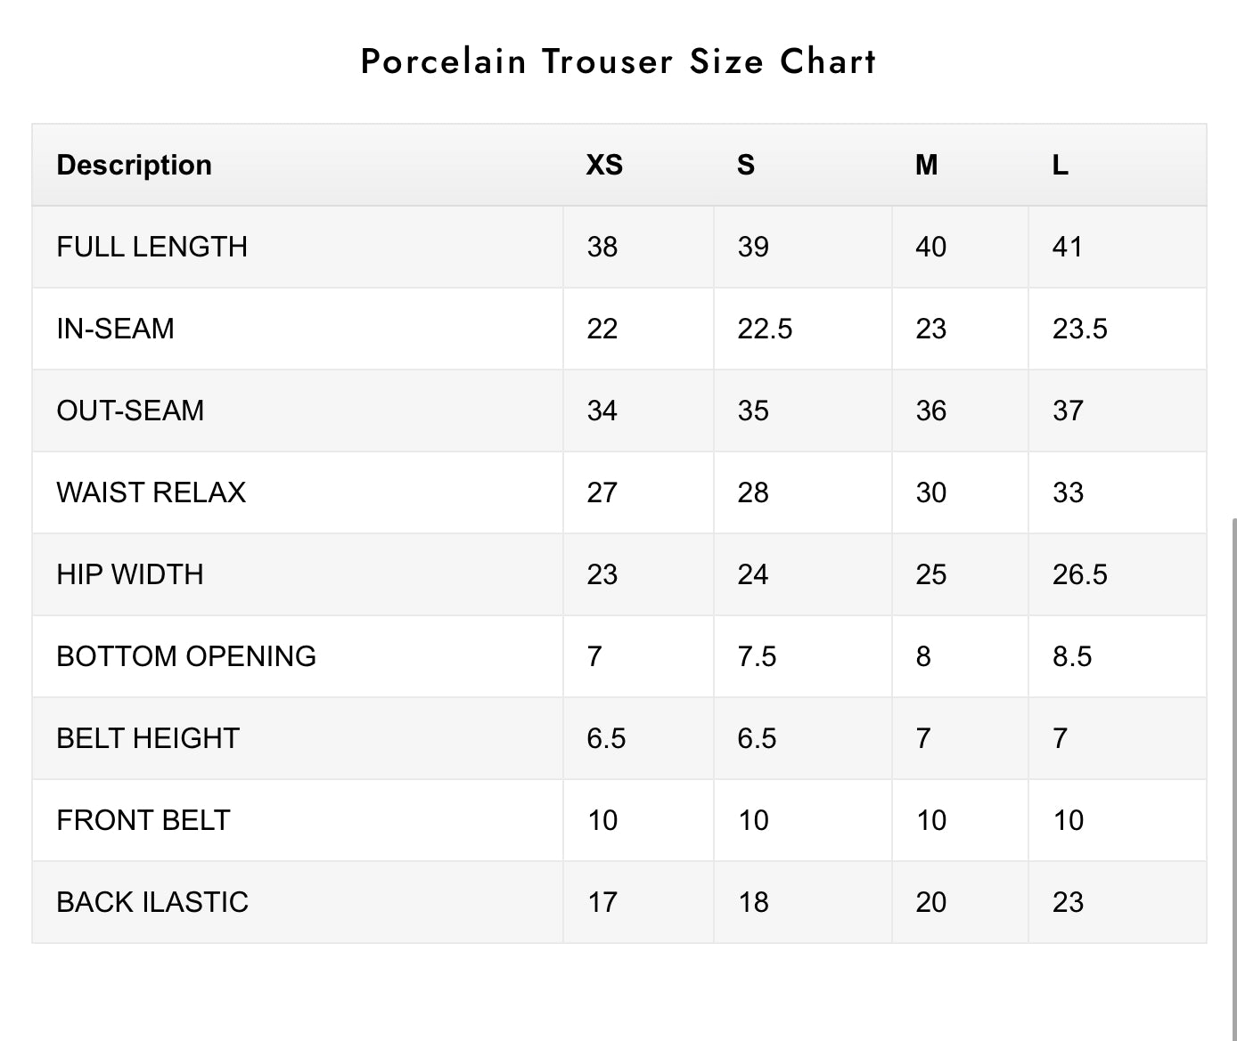Click the L size column header
The width and height of the screenshot is (1237, 1041).
pyautogui.click(x=1060, y=165)
